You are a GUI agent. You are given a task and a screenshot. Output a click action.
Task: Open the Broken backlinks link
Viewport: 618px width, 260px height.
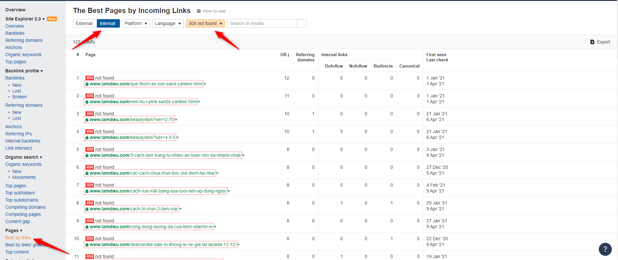[19, 97]
